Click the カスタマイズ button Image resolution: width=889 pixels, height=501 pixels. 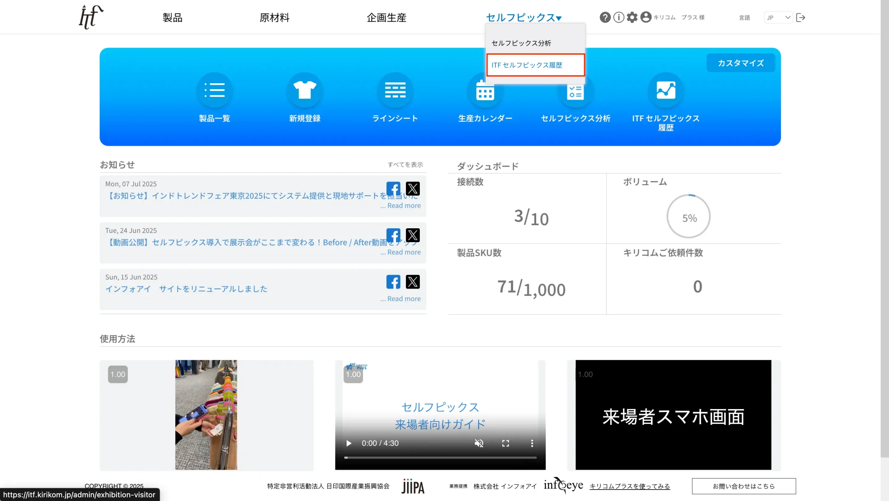[x=741, y=63]
